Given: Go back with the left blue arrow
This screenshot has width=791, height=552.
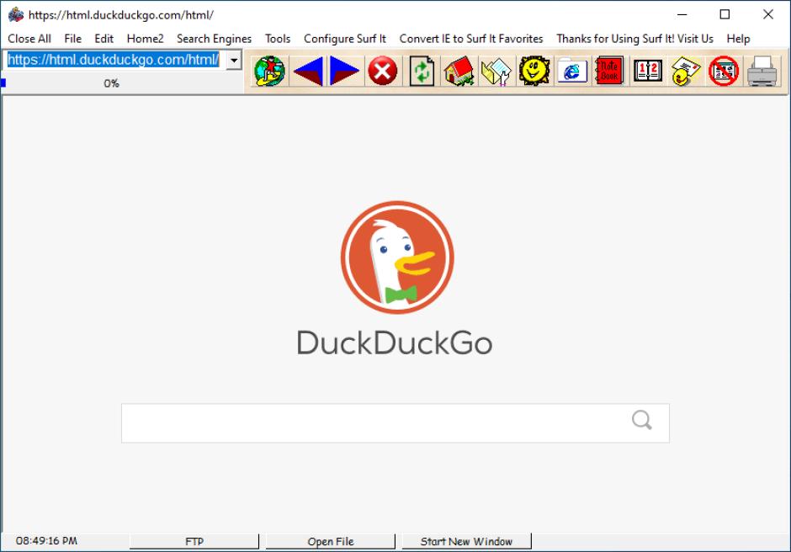Looking at the screenshot, I should 308,72.
